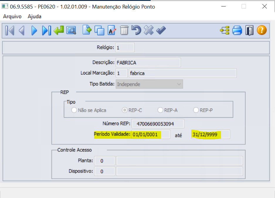Viewport: 275px width, 198px height.
Task: Copy the current record icon
Action: 99,31
